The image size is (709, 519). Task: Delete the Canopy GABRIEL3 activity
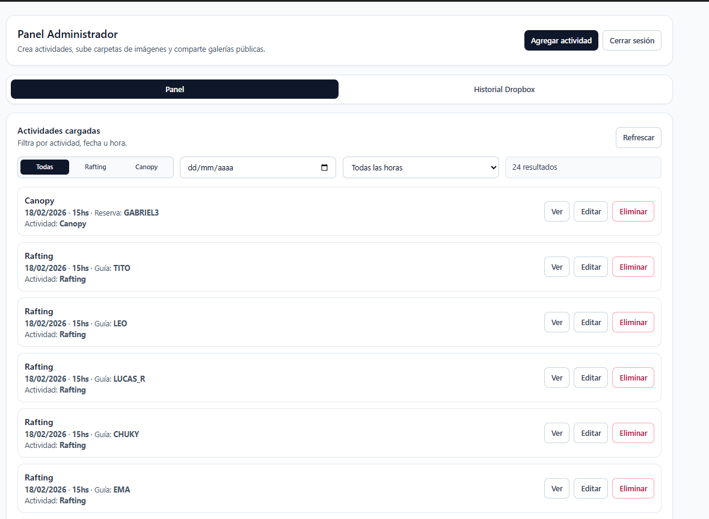tap(633, 211)
